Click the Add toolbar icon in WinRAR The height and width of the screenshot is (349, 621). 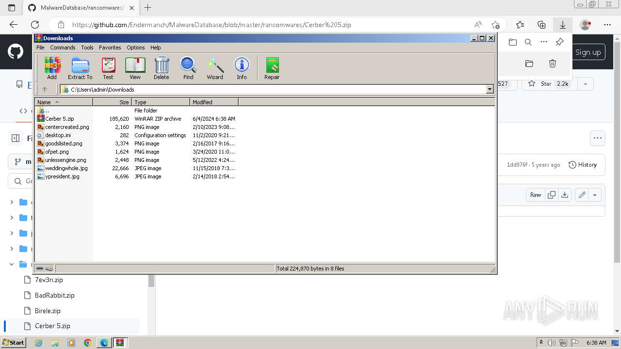click(52, 68)
